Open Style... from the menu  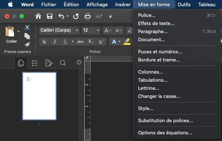177,109
